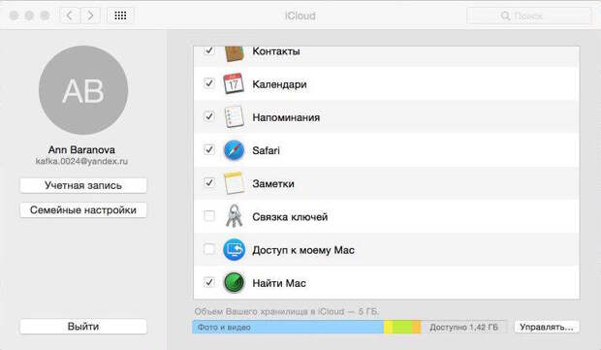Click the Доступно 1,42 ГБ label
This screenshot has width=601, height=350.
pos(463,327)
